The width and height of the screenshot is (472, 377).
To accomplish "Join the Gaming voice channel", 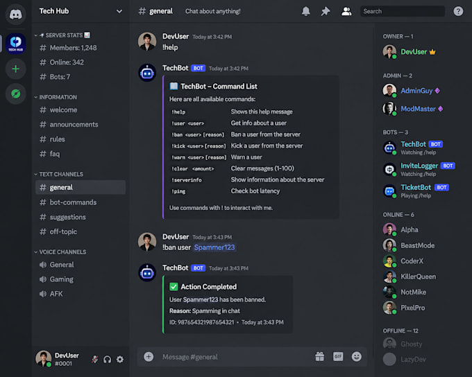I will point(81,279).
